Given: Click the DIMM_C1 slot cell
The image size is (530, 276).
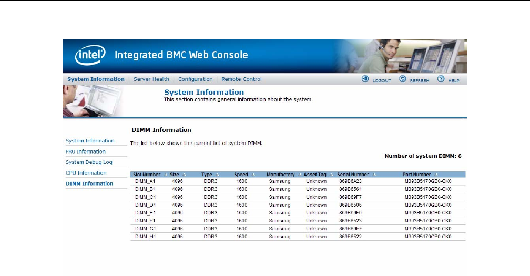Looking at the screenshot, I should [x=145, y=197].
